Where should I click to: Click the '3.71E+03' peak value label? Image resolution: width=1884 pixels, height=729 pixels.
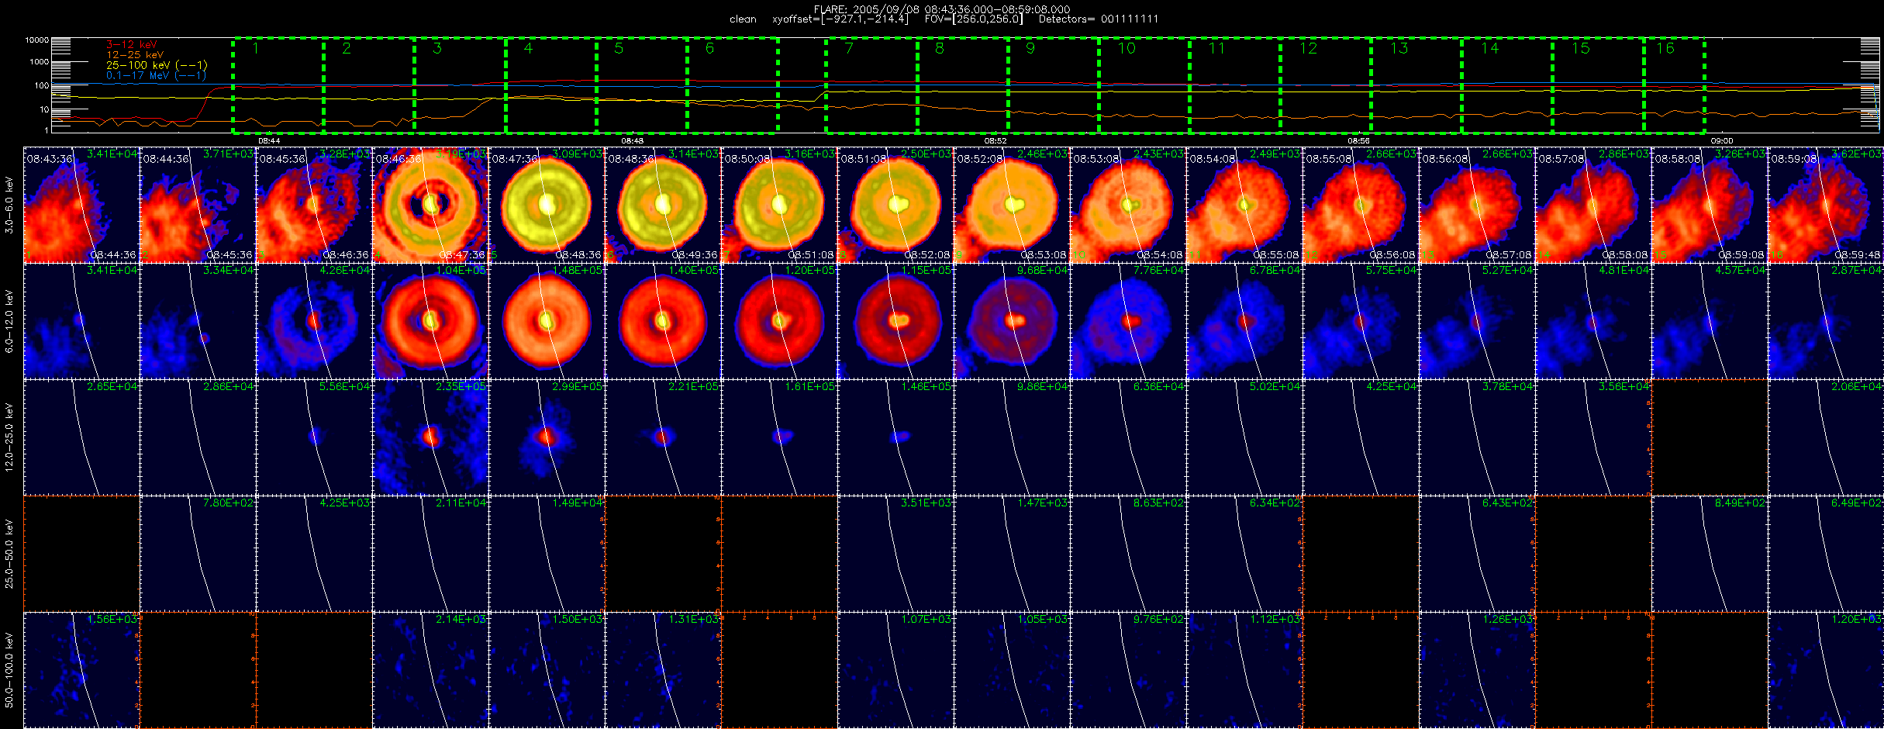point(228,154)
